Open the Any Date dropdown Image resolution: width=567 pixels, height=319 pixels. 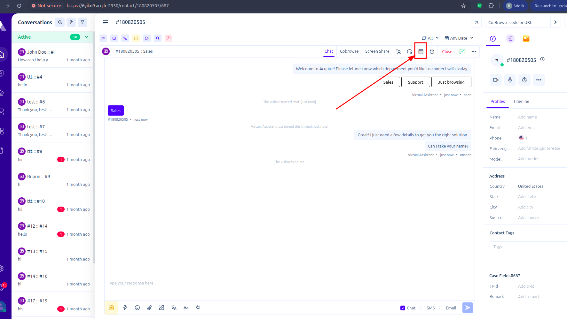click(x=459, y=38)
